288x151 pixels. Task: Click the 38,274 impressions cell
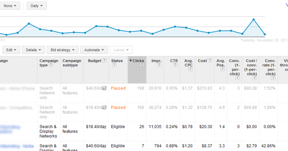click(155, 108)
